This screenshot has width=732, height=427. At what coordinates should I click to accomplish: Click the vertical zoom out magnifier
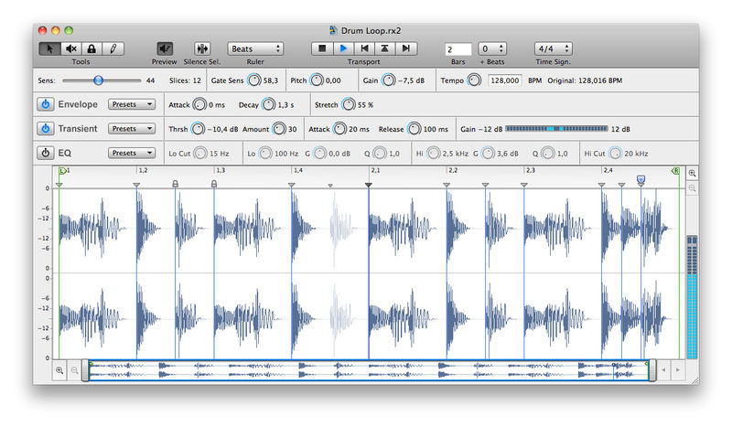pyautogui.click(x=692, y=188)
